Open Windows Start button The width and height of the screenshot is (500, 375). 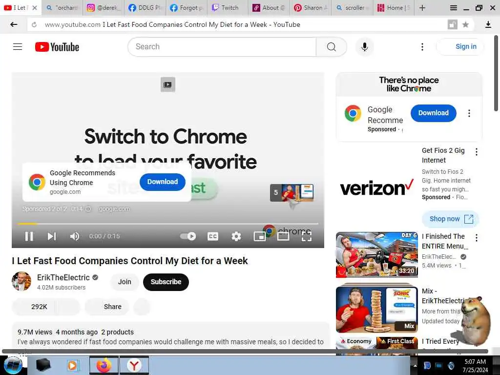pyautogui.click(x=13, y=365)
